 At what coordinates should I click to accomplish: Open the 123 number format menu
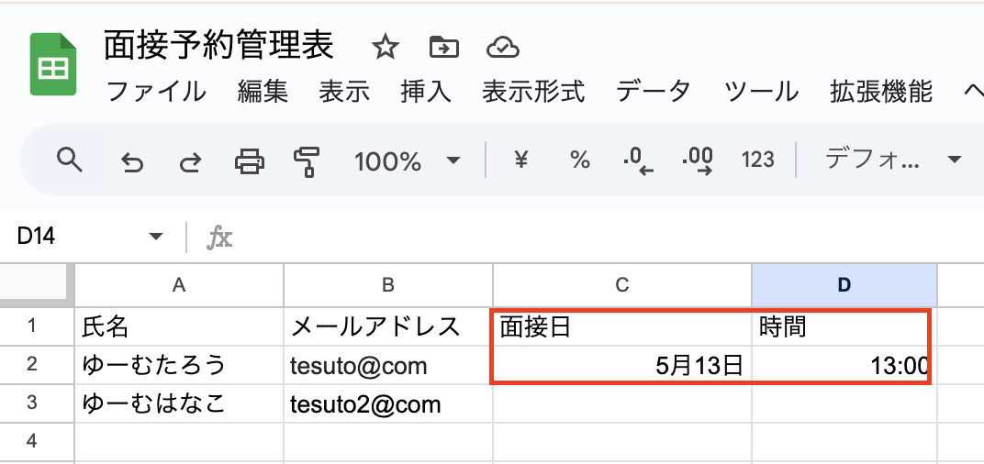coord(757,160)
